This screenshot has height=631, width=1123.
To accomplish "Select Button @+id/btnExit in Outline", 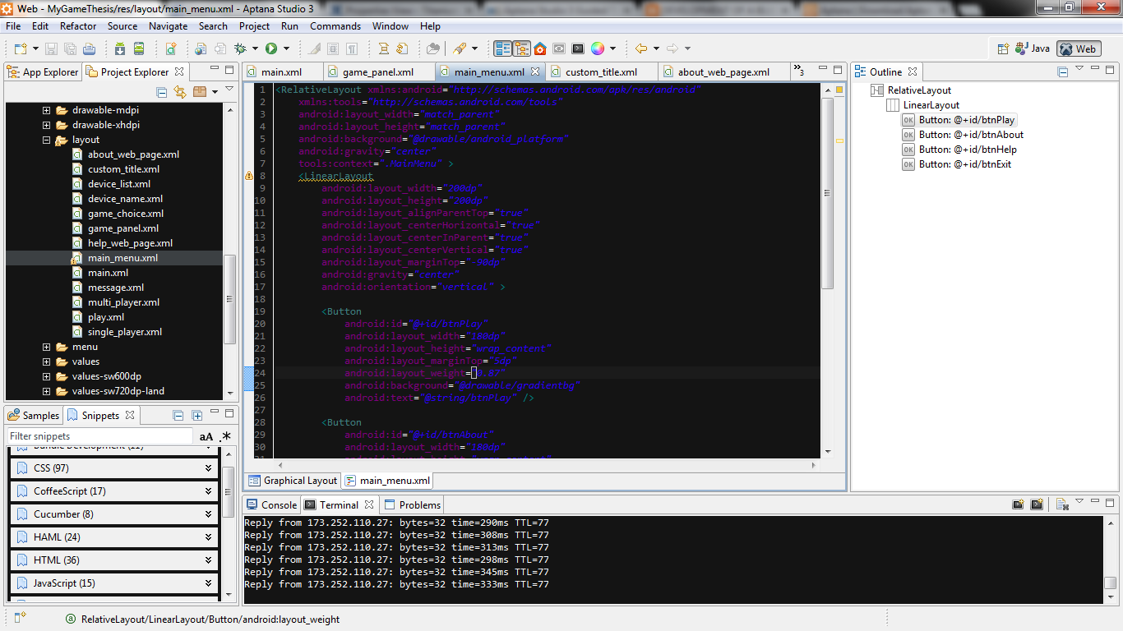I will pos(957,164).
